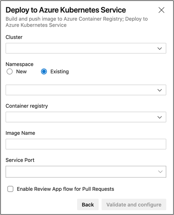Click inside the Service Port combo box

coord(86,172)
